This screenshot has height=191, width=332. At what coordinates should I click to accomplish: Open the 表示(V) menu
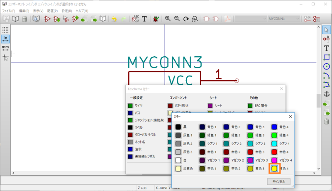[38, 11]
